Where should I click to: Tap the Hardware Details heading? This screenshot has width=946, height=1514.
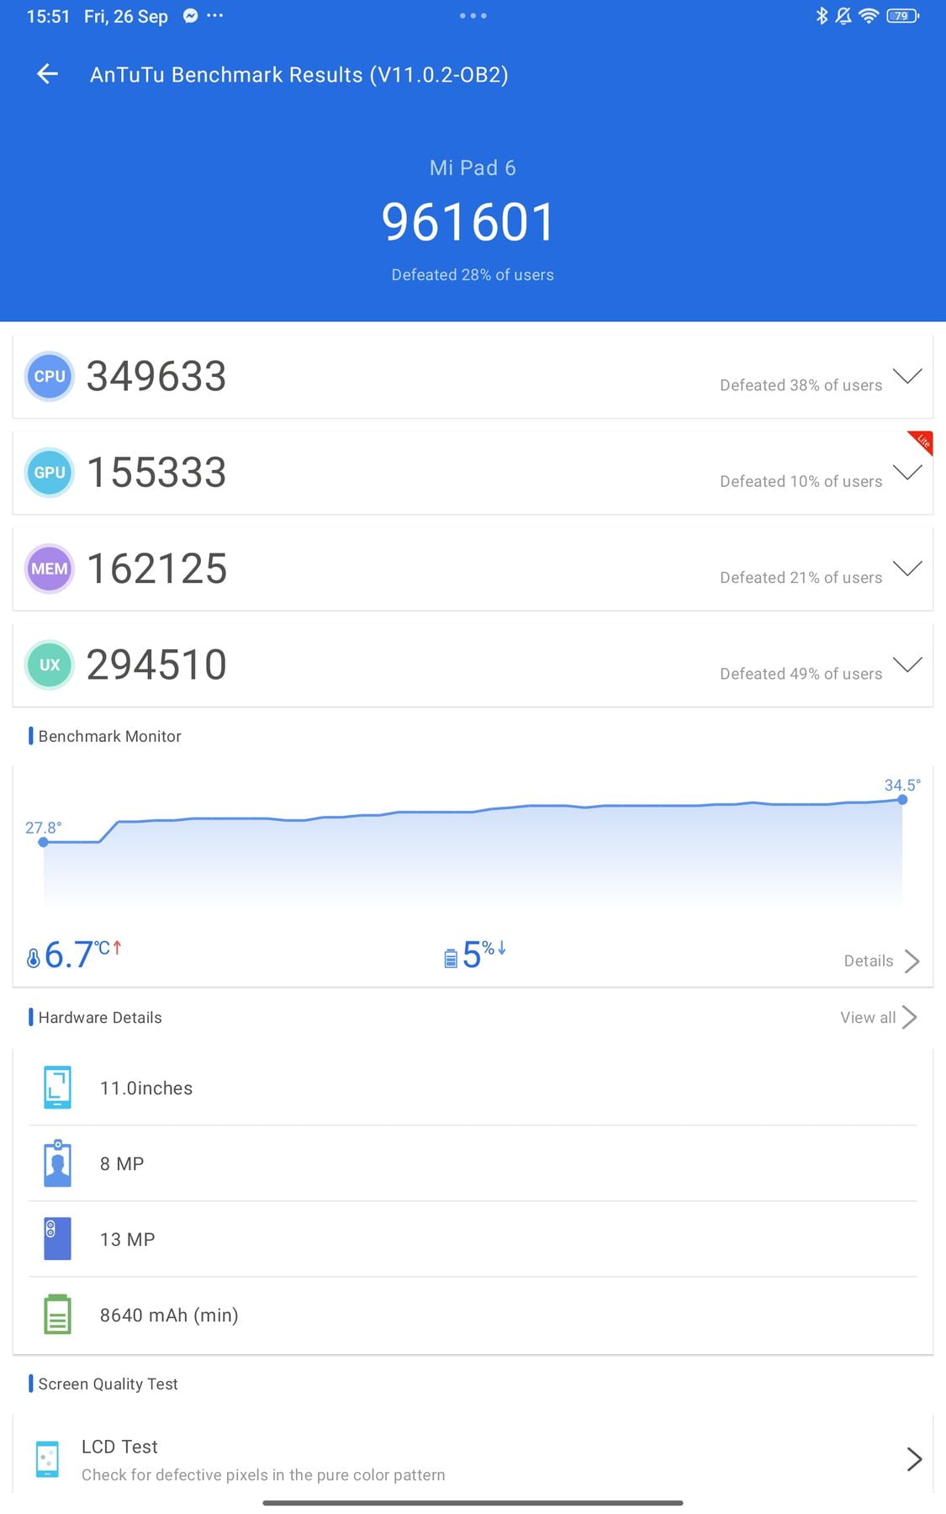pyautogui.click(x=100, y=1017)
